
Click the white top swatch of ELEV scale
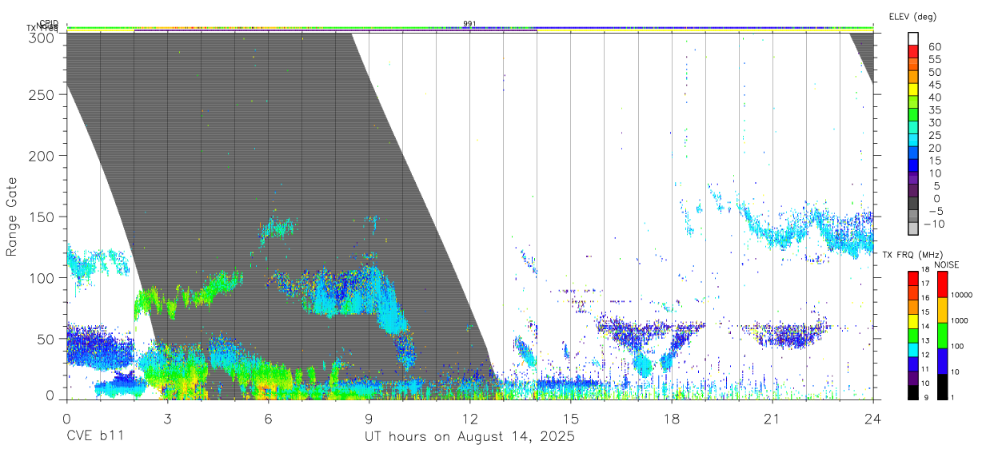click(x=915, y=39)
